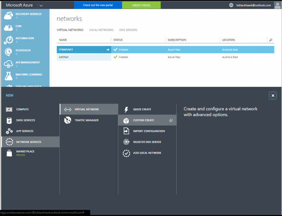The image size is (282, 216).
Task: Switch to the Virtual Networks tab
Action: [70, 30]
